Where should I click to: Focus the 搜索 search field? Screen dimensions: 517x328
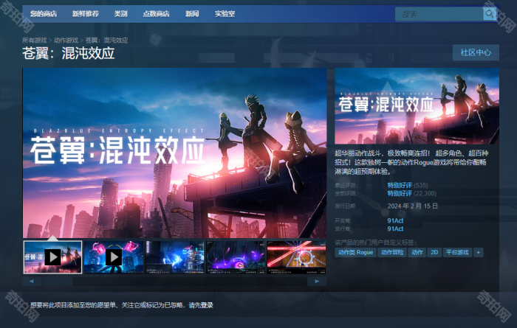click(439, 14)
